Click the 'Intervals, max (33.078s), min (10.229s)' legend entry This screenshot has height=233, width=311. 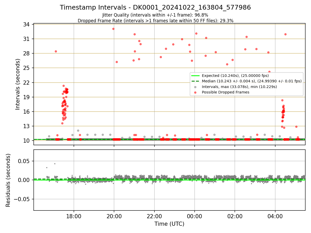tap(239, 87)
